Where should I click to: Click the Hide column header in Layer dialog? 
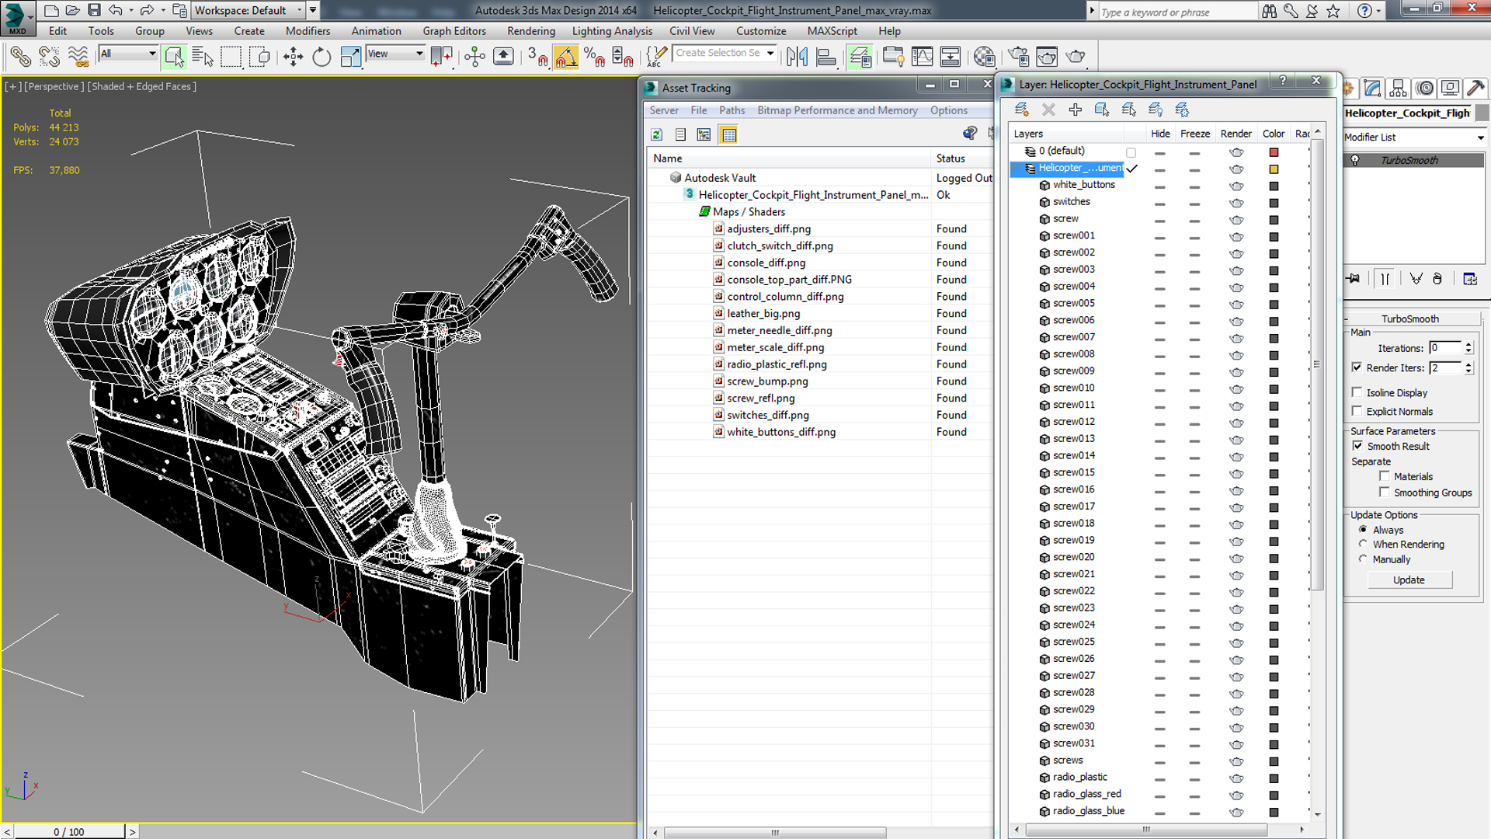coord(1160,134)
